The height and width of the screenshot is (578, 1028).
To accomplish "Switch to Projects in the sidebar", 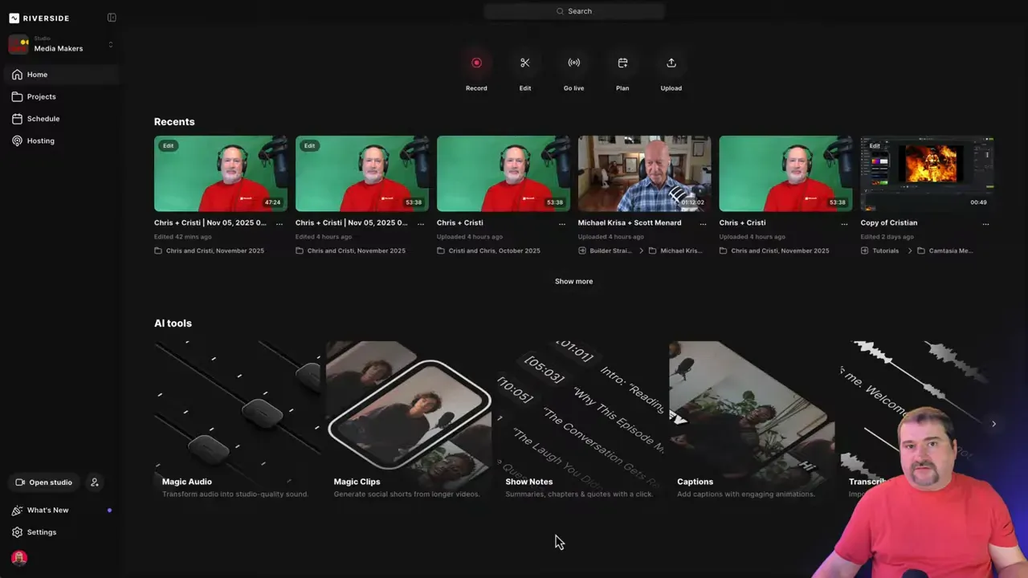I will (41, 96).
